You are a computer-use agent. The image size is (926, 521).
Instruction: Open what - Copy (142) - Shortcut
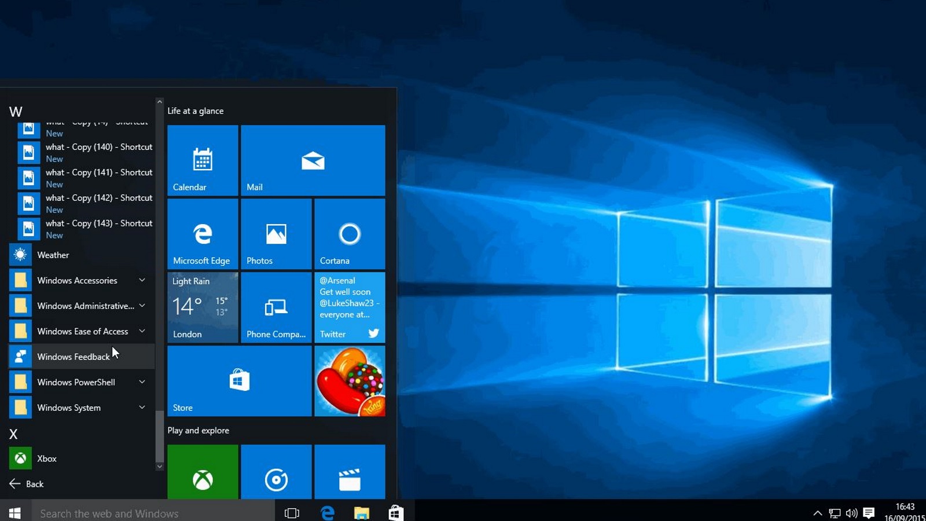click(86, 203)
